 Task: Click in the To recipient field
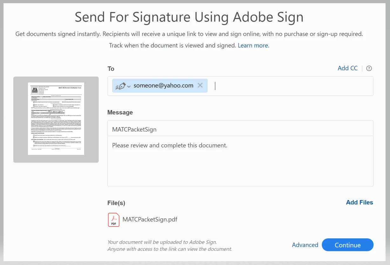coord(240,86)
